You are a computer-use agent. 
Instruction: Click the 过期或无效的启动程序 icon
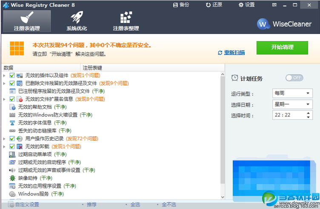click(12, 162)
